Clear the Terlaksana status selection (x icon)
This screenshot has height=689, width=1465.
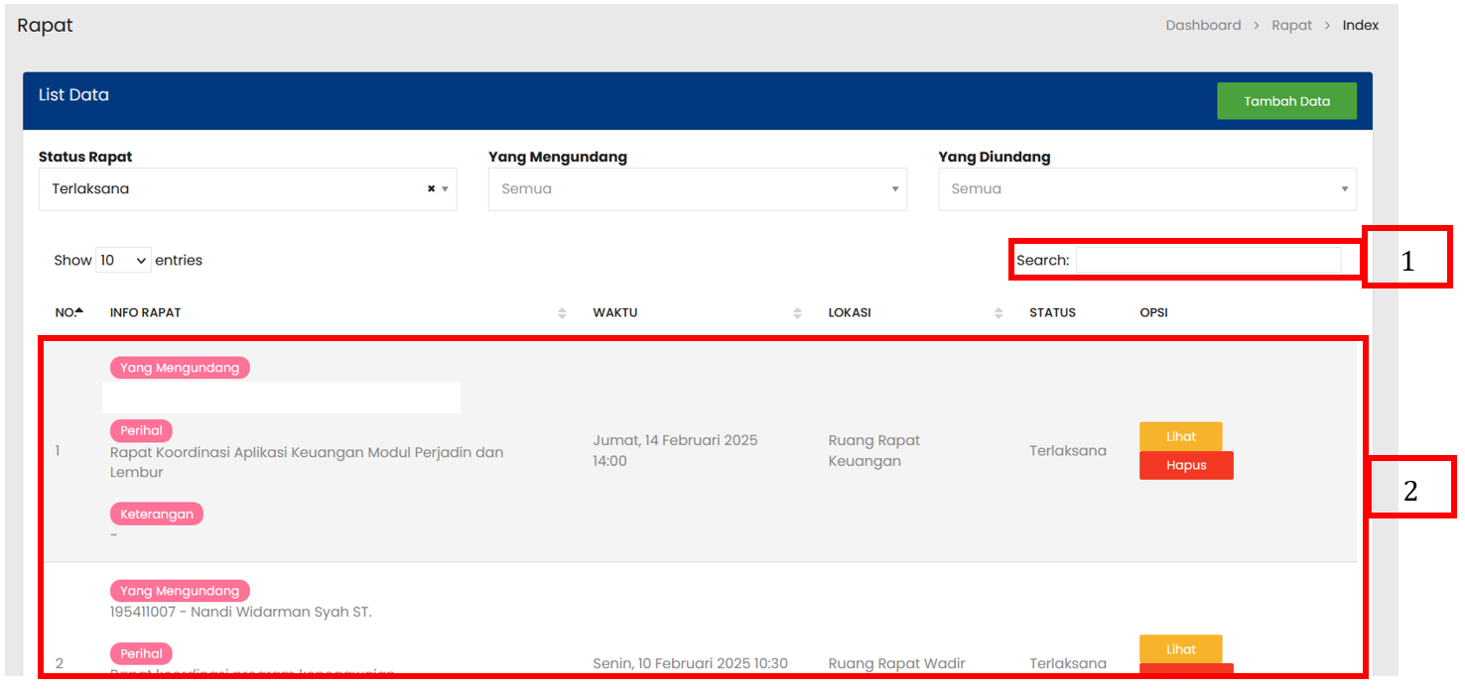431,188
